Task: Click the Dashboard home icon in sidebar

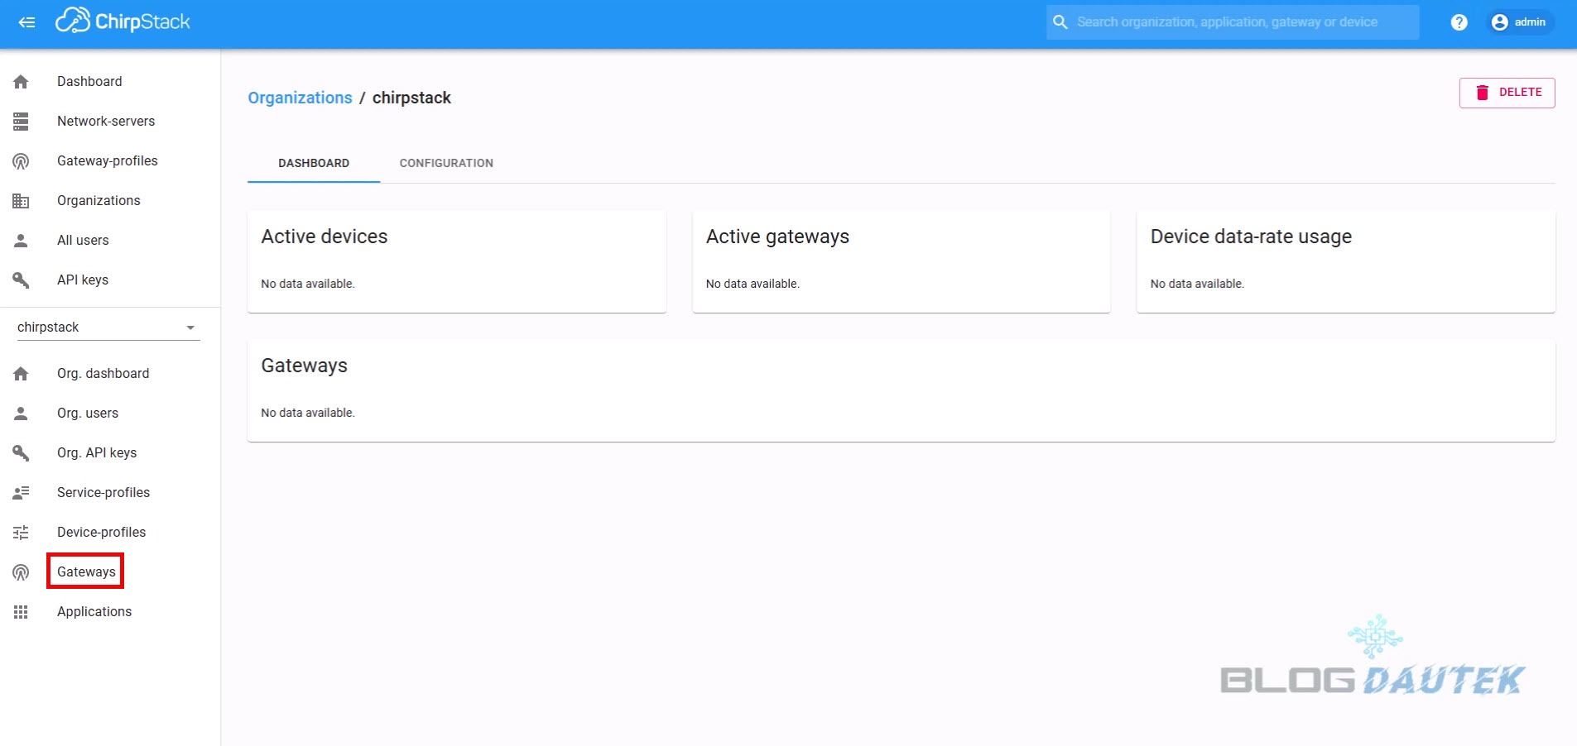Action: coord(21,82)
